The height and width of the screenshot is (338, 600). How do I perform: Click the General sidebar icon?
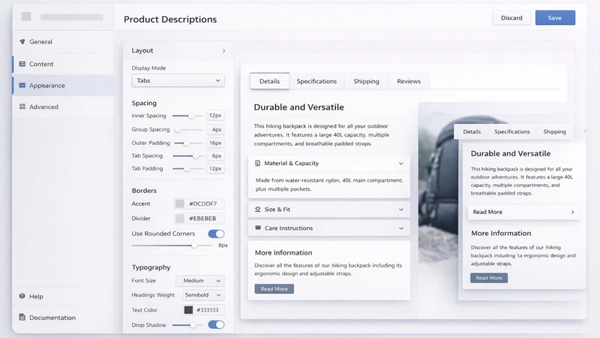(22, 41)
